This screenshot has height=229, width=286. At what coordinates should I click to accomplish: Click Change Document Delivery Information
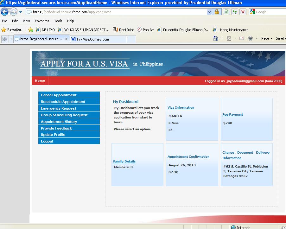246,155
